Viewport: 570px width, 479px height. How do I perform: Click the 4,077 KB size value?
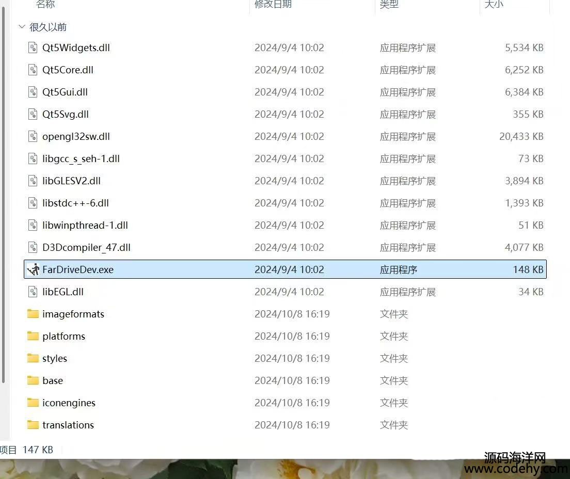click(x=524, y=247)
